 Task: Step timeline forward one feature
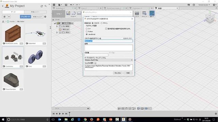click(63, 114)
